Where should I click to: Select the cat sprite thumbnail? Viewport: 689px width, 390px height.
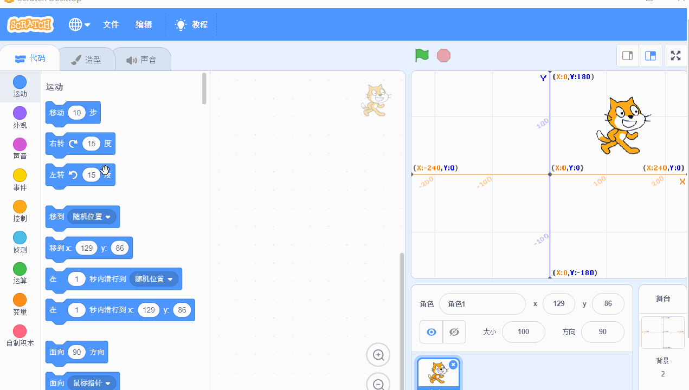pos(438,374)
